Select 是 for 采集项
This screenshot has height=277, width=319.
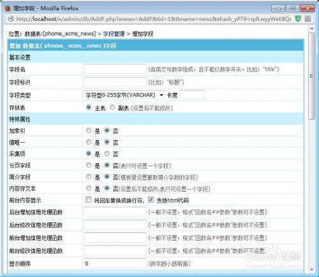click(89, 153)
